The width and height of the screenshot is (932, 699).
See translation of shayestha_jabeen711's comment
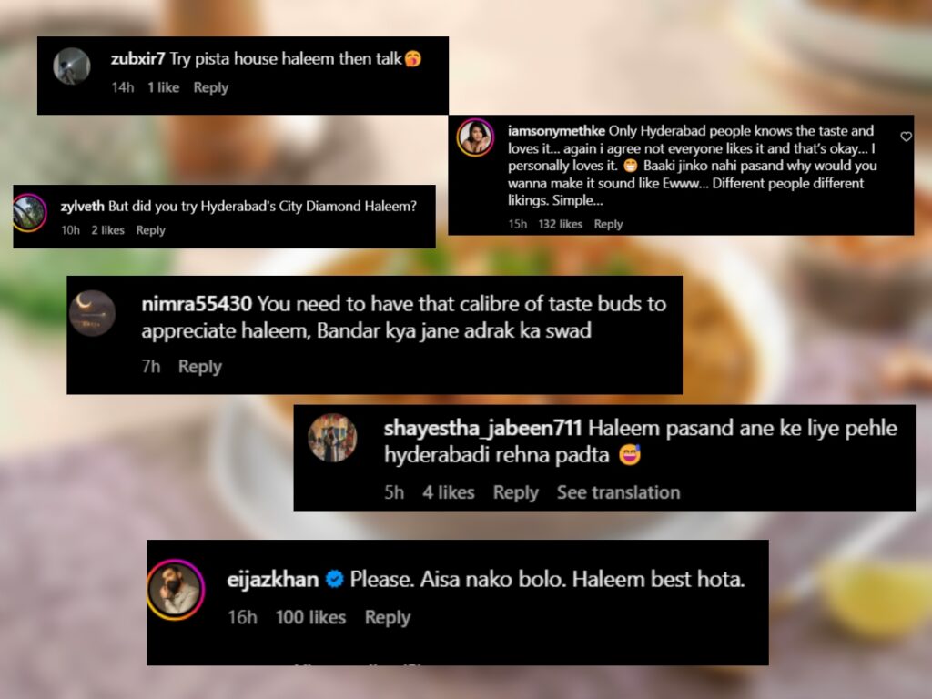click(x=618, y=492)
